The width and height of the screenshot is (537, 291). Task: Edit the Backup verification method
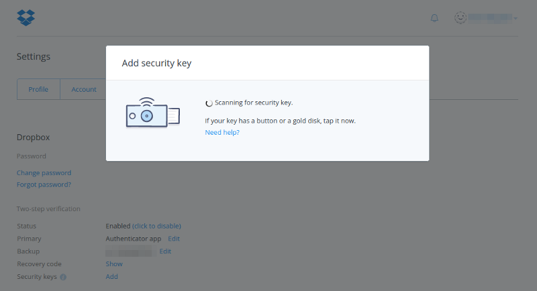[x=165, y=251]
